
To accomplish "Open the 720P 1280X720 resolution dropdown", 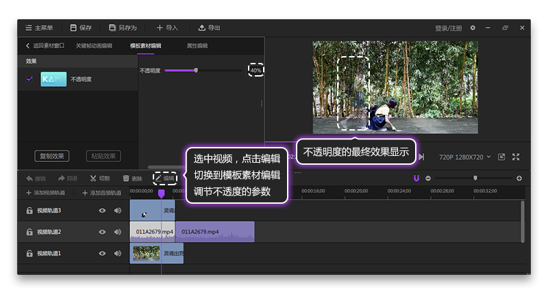I will coord(464,157).
